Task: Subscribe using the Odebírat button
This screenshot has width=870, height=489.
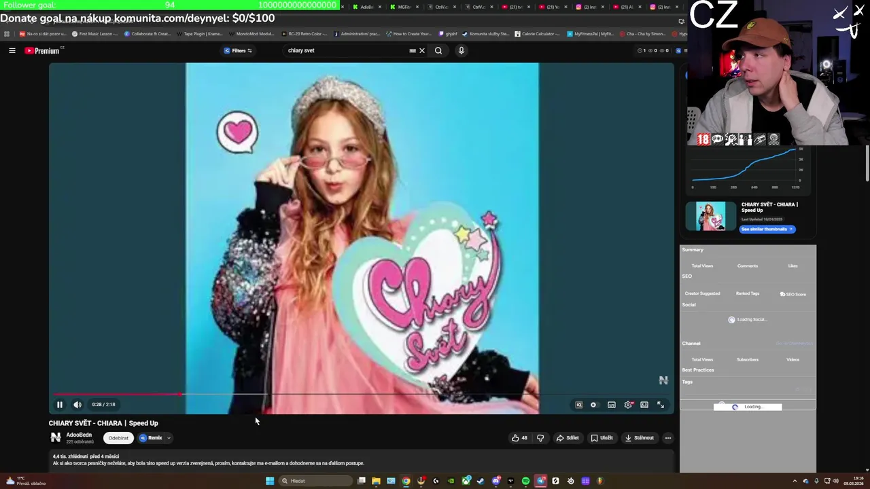Action: click(118, 438)
